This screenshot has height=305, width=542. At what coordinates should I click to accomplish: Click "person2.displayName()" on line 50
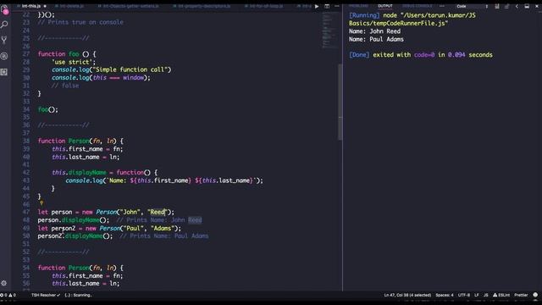74,236
